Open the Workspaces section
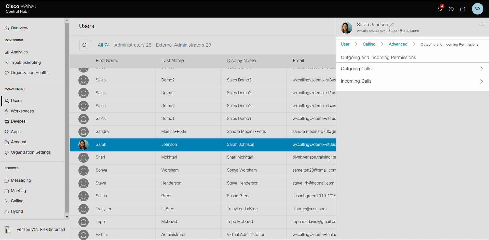489x240 pixels. (22, 111)
